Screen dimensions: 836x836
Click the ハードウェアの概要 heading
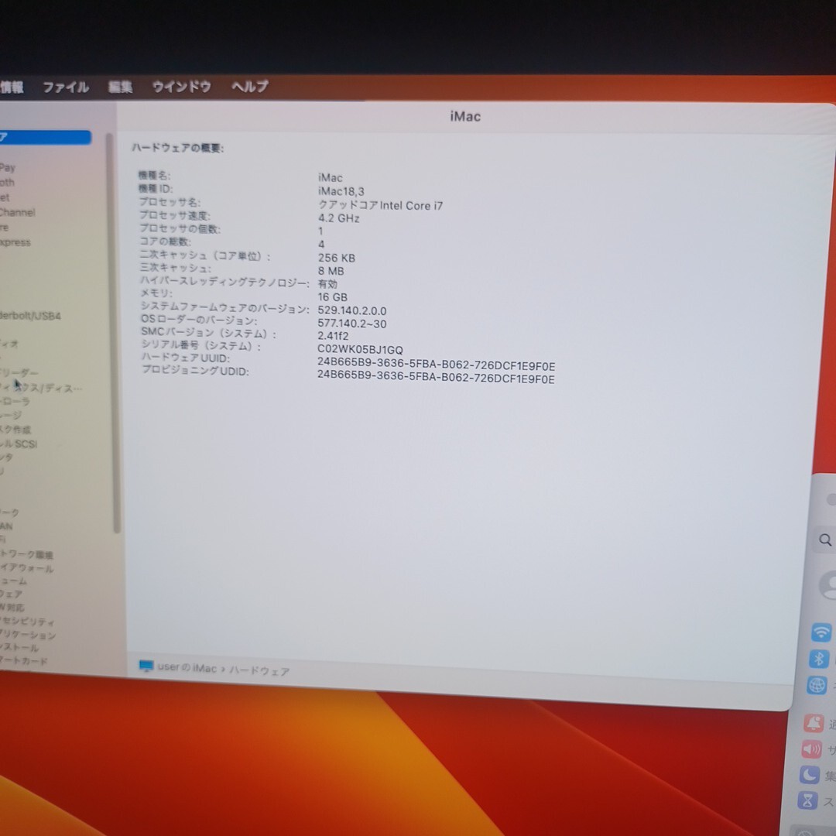pyautogui.click(x=177, y=148)
